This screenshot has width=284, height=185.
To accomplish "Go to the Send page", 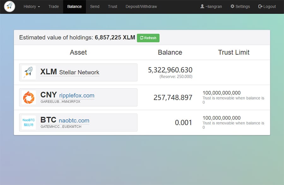I will coord(95,7).
